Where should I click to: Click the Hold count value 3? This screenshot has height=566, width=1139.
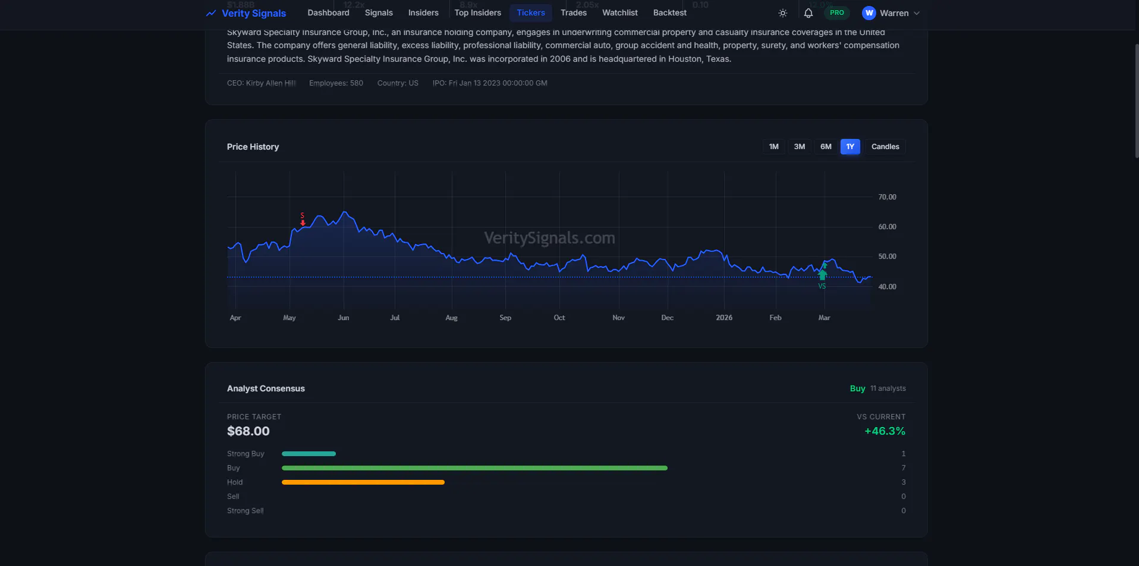(904, 482)
